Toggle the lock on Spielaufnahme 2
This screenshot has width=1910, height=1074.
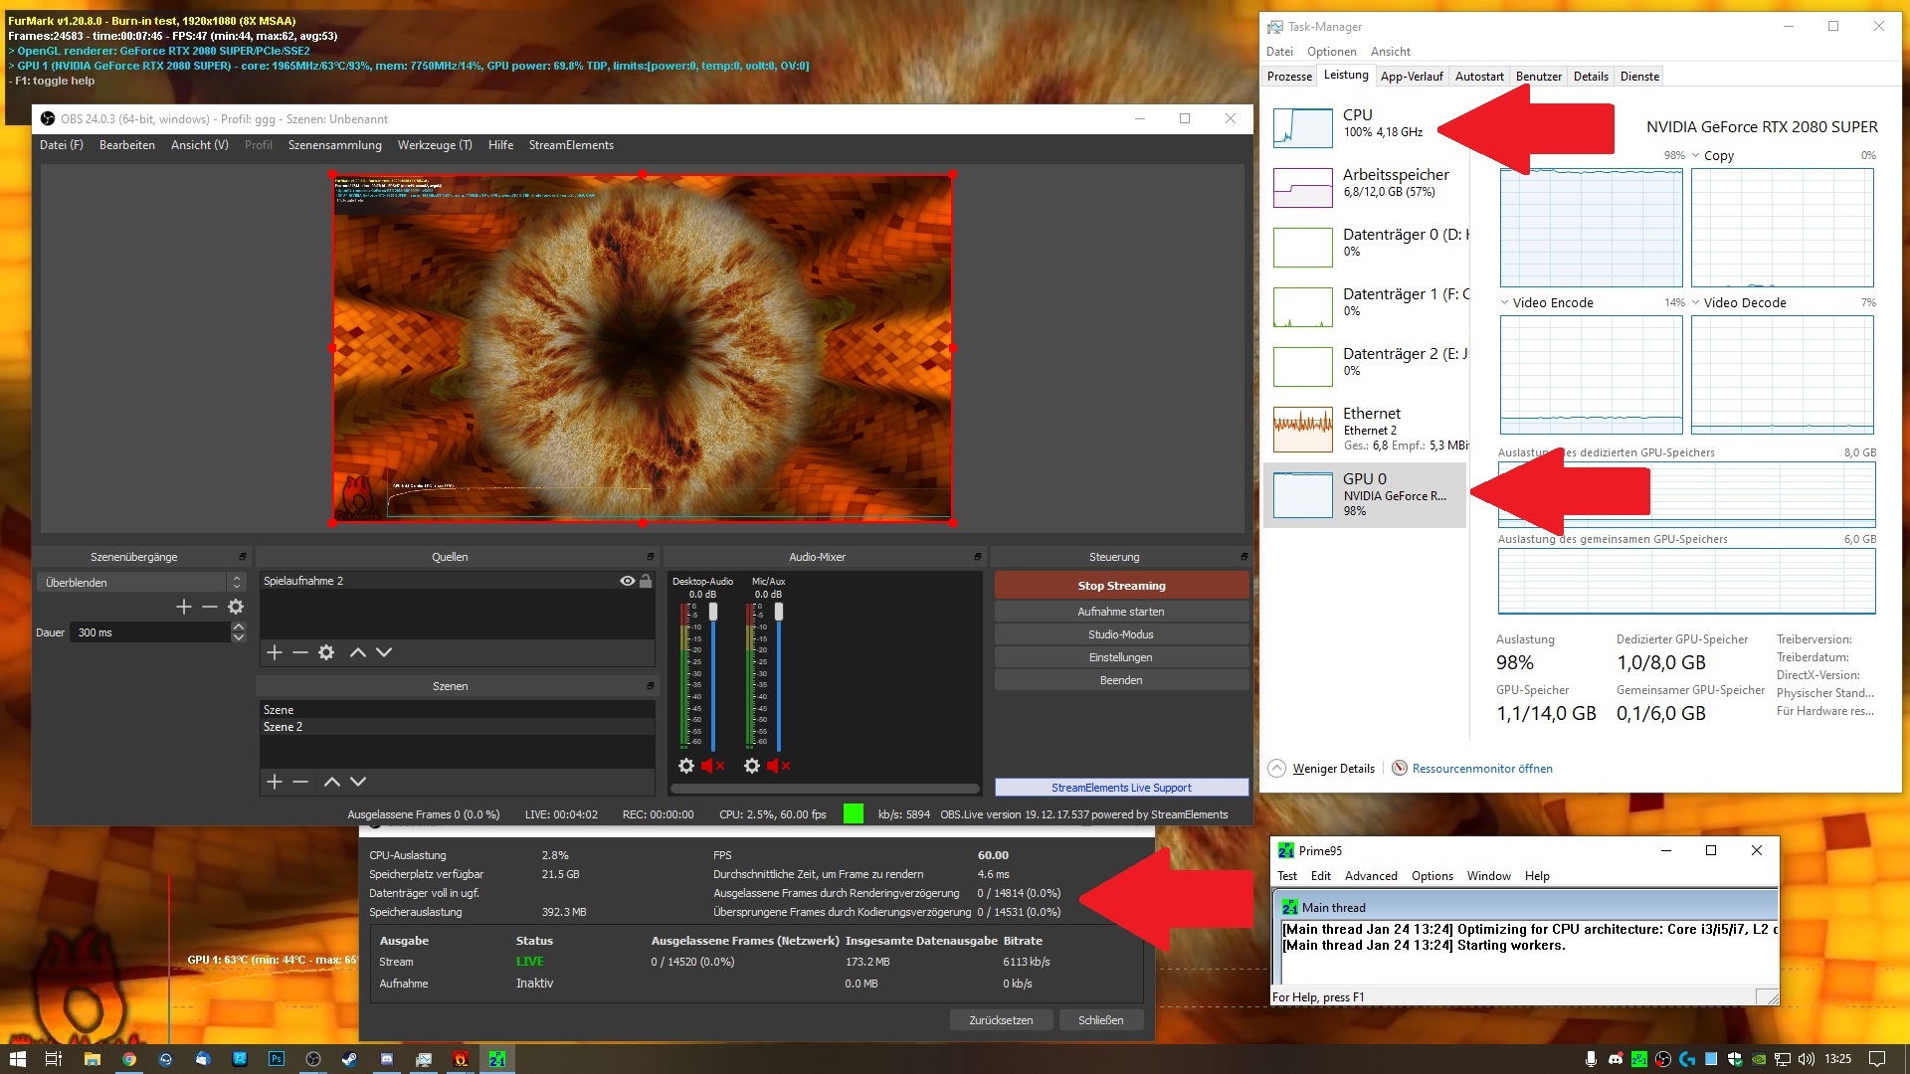tap(646, 581)
